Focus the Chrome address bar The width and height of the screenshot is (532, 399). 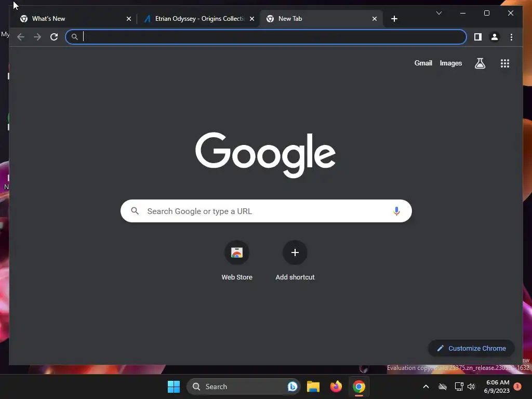(x=266, y=37)
